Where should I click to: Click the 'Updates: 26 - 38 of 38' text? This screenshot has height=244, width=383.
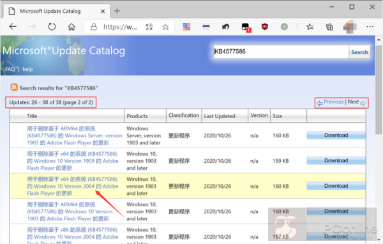[x=51, y=102]
